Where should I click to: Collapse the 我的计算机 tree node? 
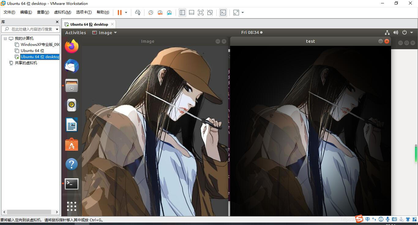[5, 39]
